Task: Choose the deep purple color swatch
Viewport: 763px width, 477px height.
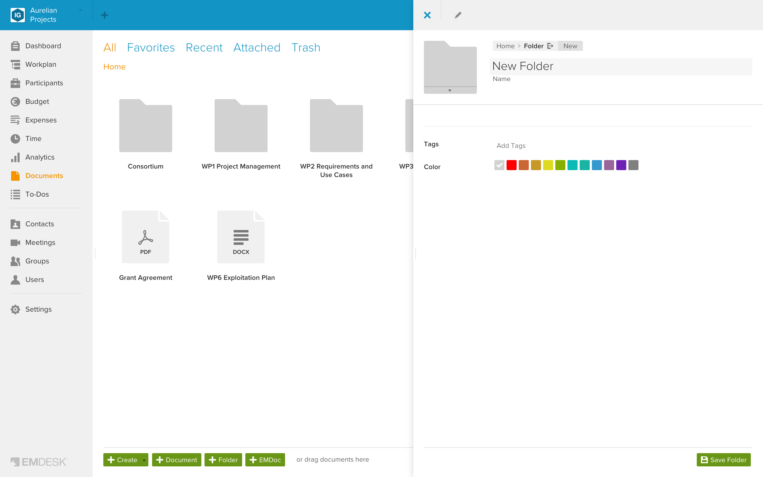Action: point(621,165)
